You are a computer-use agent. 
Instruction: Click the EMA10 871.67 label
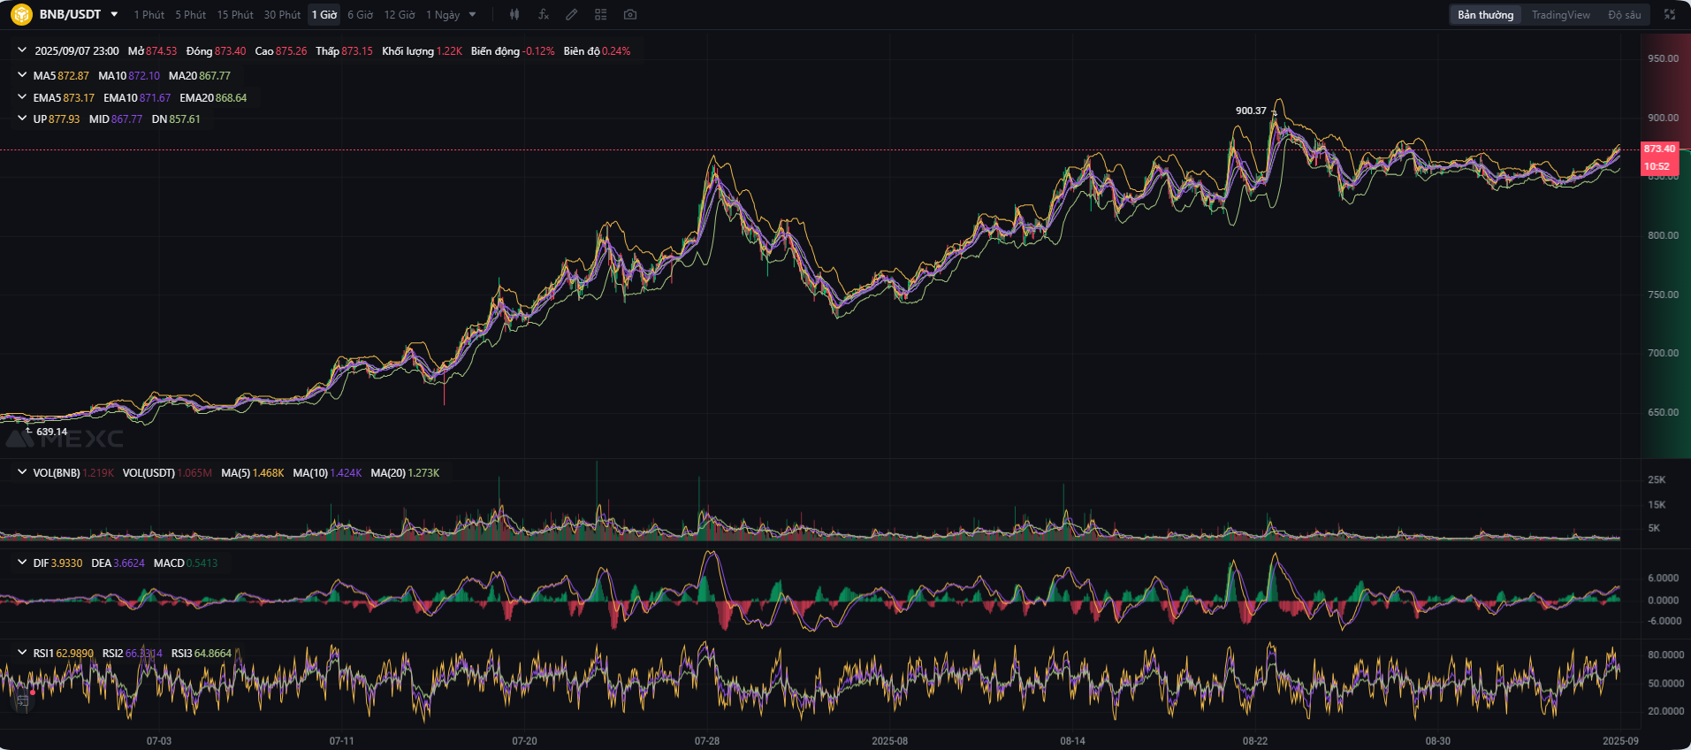[137, 98]
